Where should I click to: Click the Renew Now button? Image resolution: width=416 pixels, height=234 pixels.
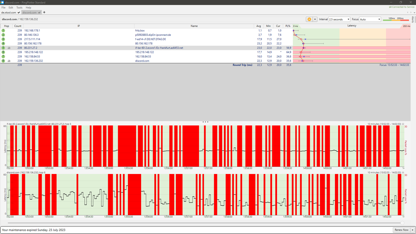(x=401, y=230)
